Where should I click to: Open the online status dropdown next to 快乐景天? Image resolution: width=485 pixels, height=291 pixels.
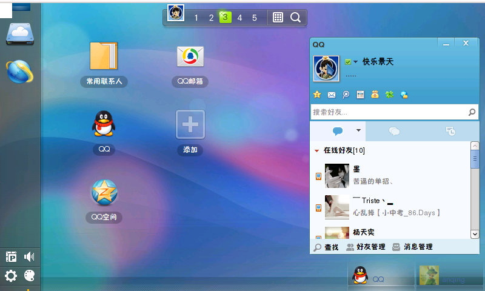point(356,62)
